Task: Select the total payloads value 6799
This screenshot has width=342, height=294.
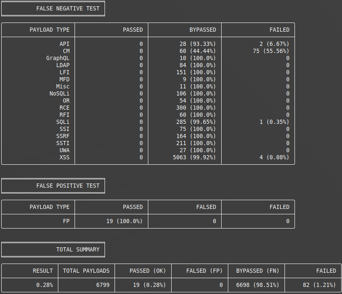Action: click(x=102, y=285)
